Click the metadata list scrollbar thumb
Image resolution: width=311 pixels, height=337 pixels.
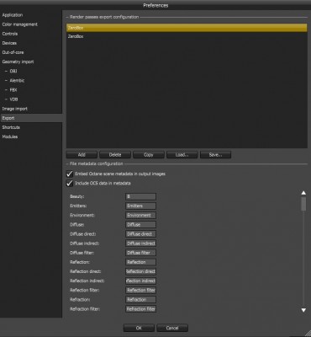(x=303, y=204)
